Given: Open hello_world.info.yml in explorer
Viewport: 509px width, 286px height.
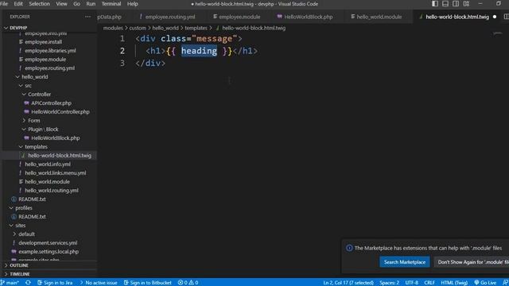Looking at the screenshot, I should 49,164.
